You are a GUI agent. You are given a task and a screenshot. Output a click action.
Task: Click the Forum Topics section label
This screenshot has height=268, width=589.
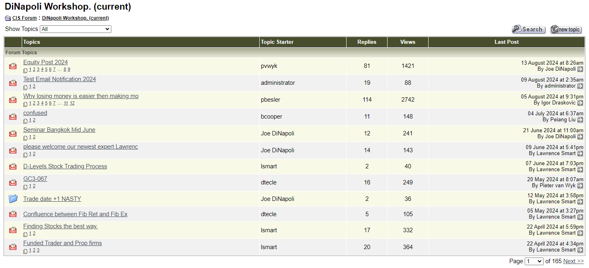coord(21,53)
